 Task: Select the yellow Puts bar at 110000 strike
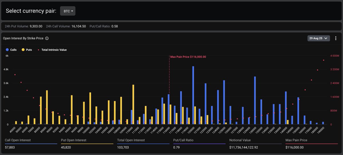[x=133, y=104]
